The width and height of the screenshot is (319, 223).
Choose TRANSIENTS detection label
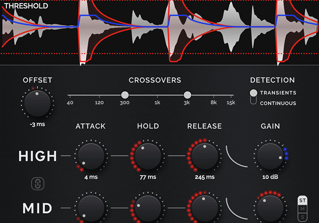pyautogui.click(x=278, y=93)
